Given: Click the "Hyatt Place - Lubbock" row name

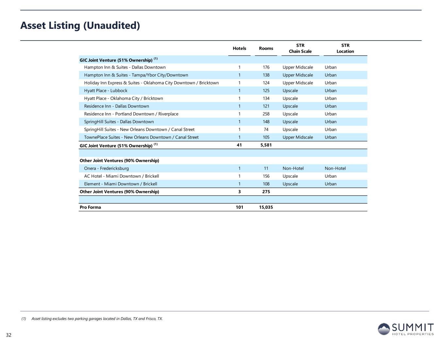Looking at the screenshot, I should coord(106,91).
